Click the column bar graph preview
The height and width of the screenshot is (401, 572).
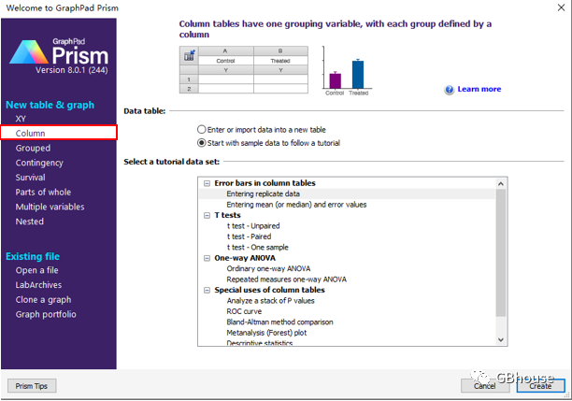pyautogui.click(x=345, y=71)
